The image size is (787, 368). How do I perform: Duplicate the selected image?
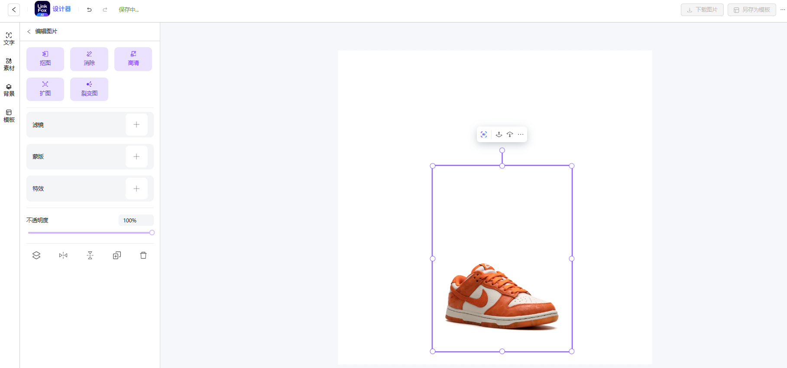[117, 255]
